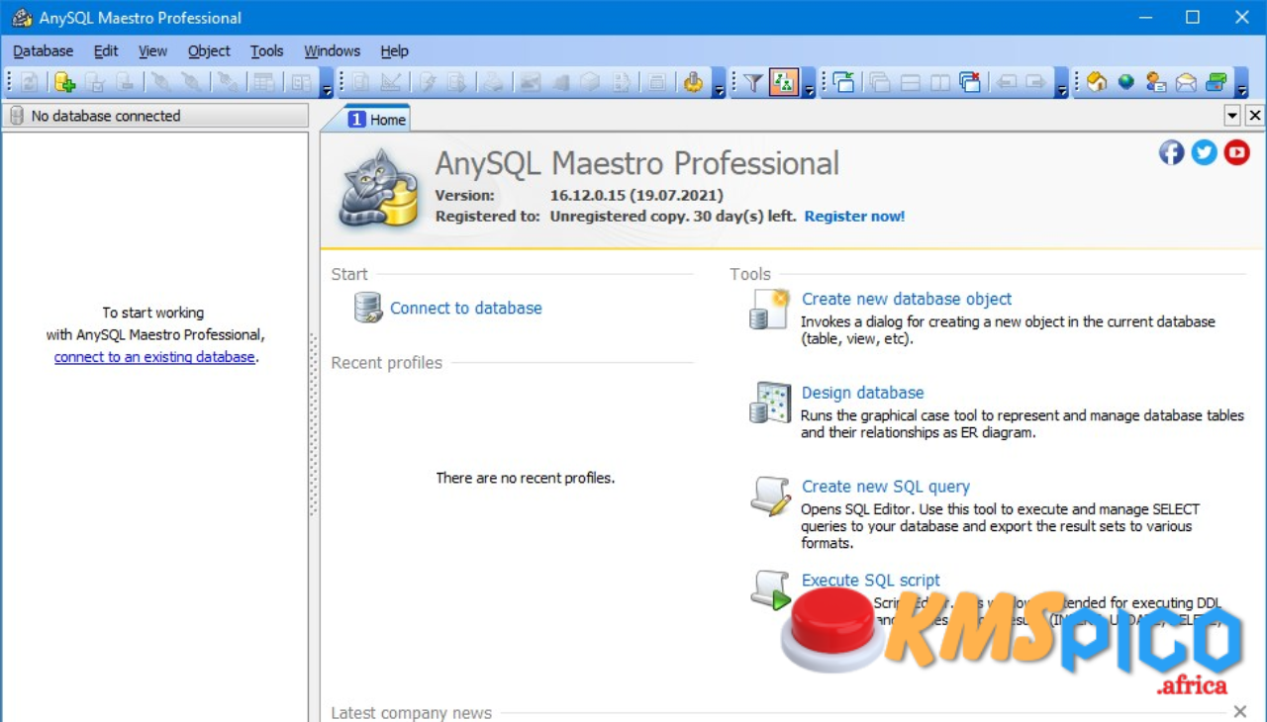This screenshot has height=722, width=1267.
Task: Open the Design database link
Action: [x=863, y=393]
